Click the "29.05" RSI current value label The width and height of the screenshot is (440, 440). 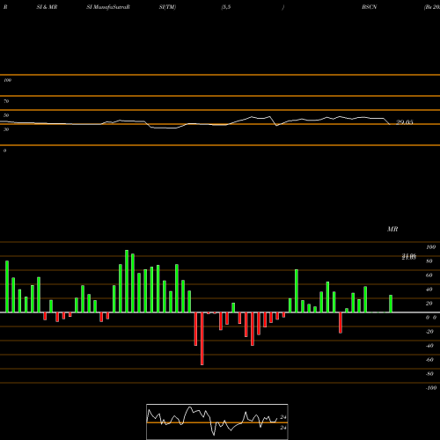[405, 122]
